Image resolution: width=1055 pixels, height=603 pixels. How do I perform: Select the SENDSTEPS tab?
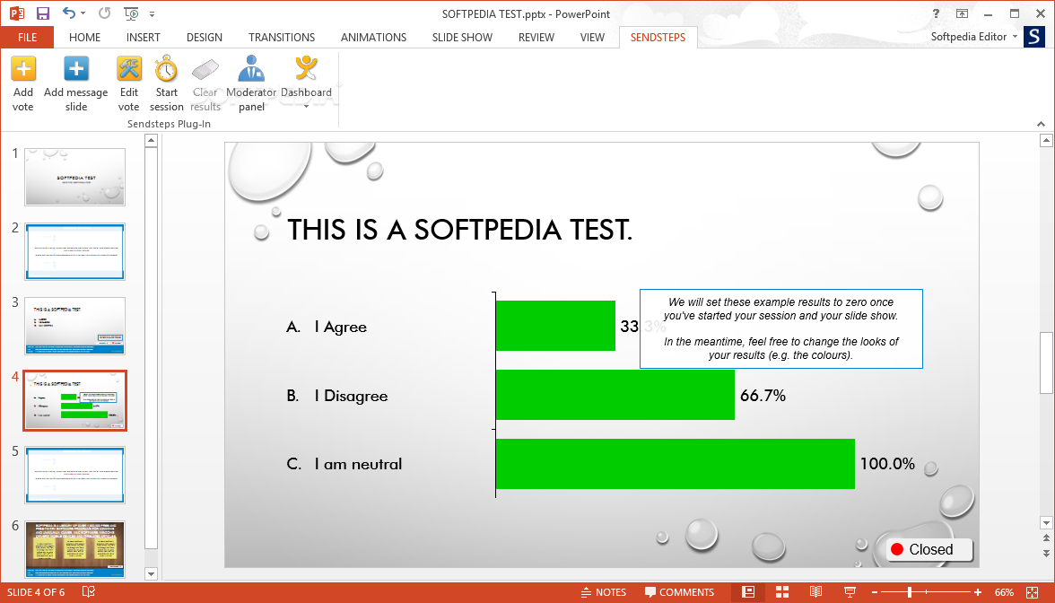[658, 37]
